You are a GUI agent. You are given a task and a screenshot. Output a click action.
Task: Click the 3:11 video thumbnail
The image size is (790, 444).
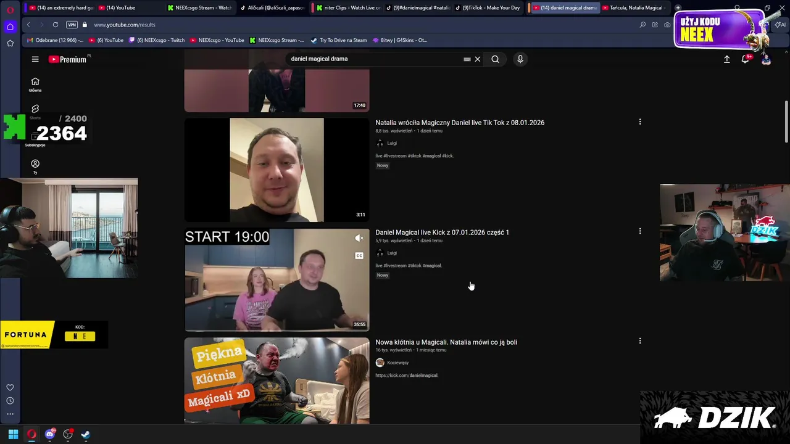(x=276, y=170)
